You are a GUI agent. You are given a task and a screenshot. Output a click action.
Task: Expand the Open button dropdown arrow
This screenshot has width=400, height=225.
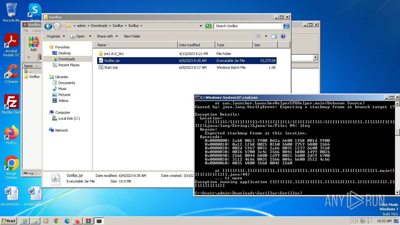click(90, 36)
